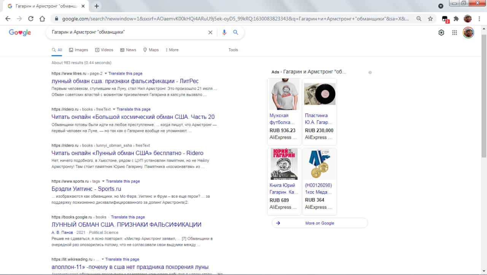Open result 'Брэдли Уиггинс - Sports.ru'
Screen dimensions: 487x275
click(86, 189)
